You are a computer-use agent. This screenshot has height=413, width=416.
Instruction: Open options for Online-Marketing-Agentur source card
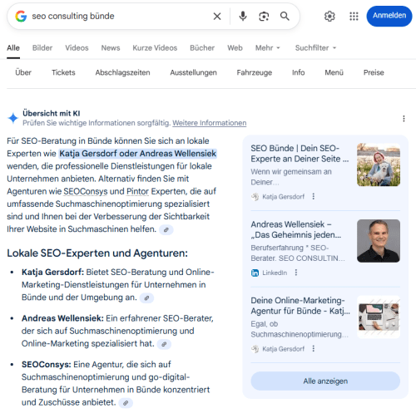pos(314,348)
